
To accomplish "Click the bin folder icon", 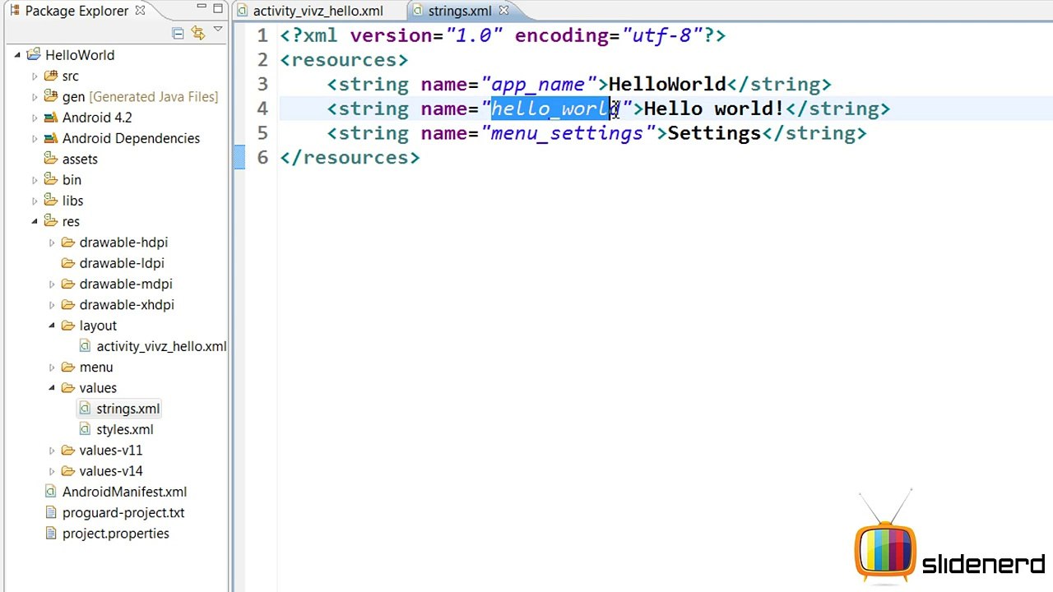I will [x=50, y=179].
